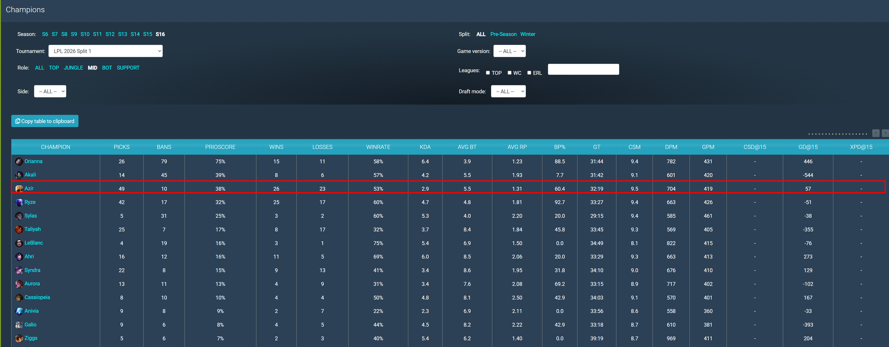Click Anivia's champion portrait icon
The height and width of the screenshot is (347, 889).
click(19, 311)
